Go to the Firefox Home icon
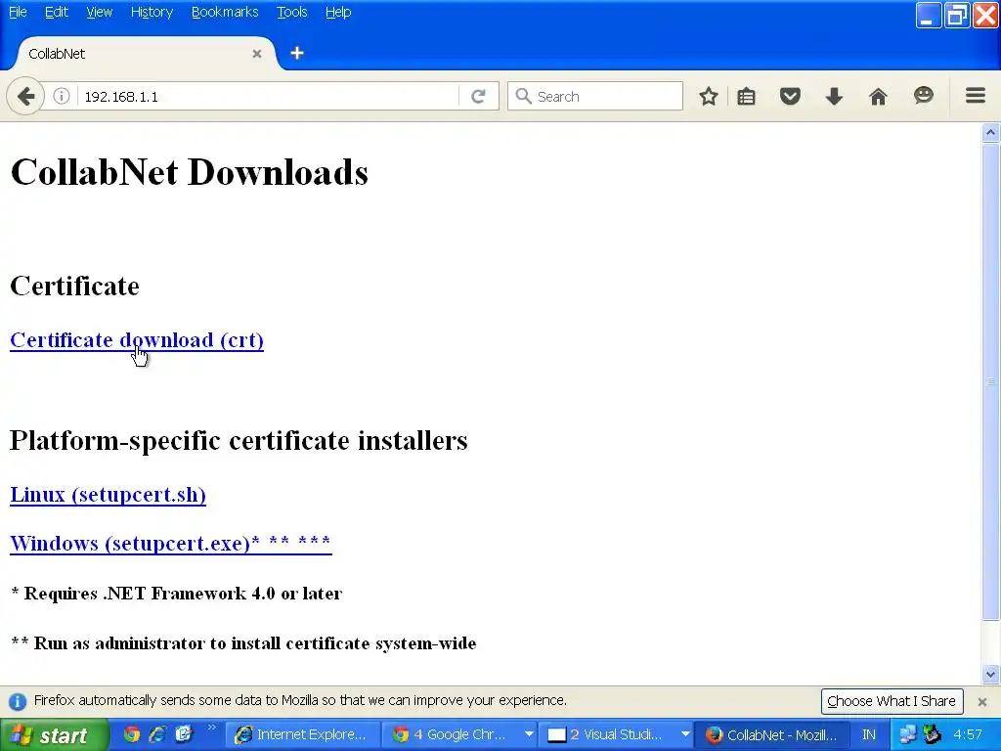Viewport: 1001px width, 751px height. click(878, 97)
